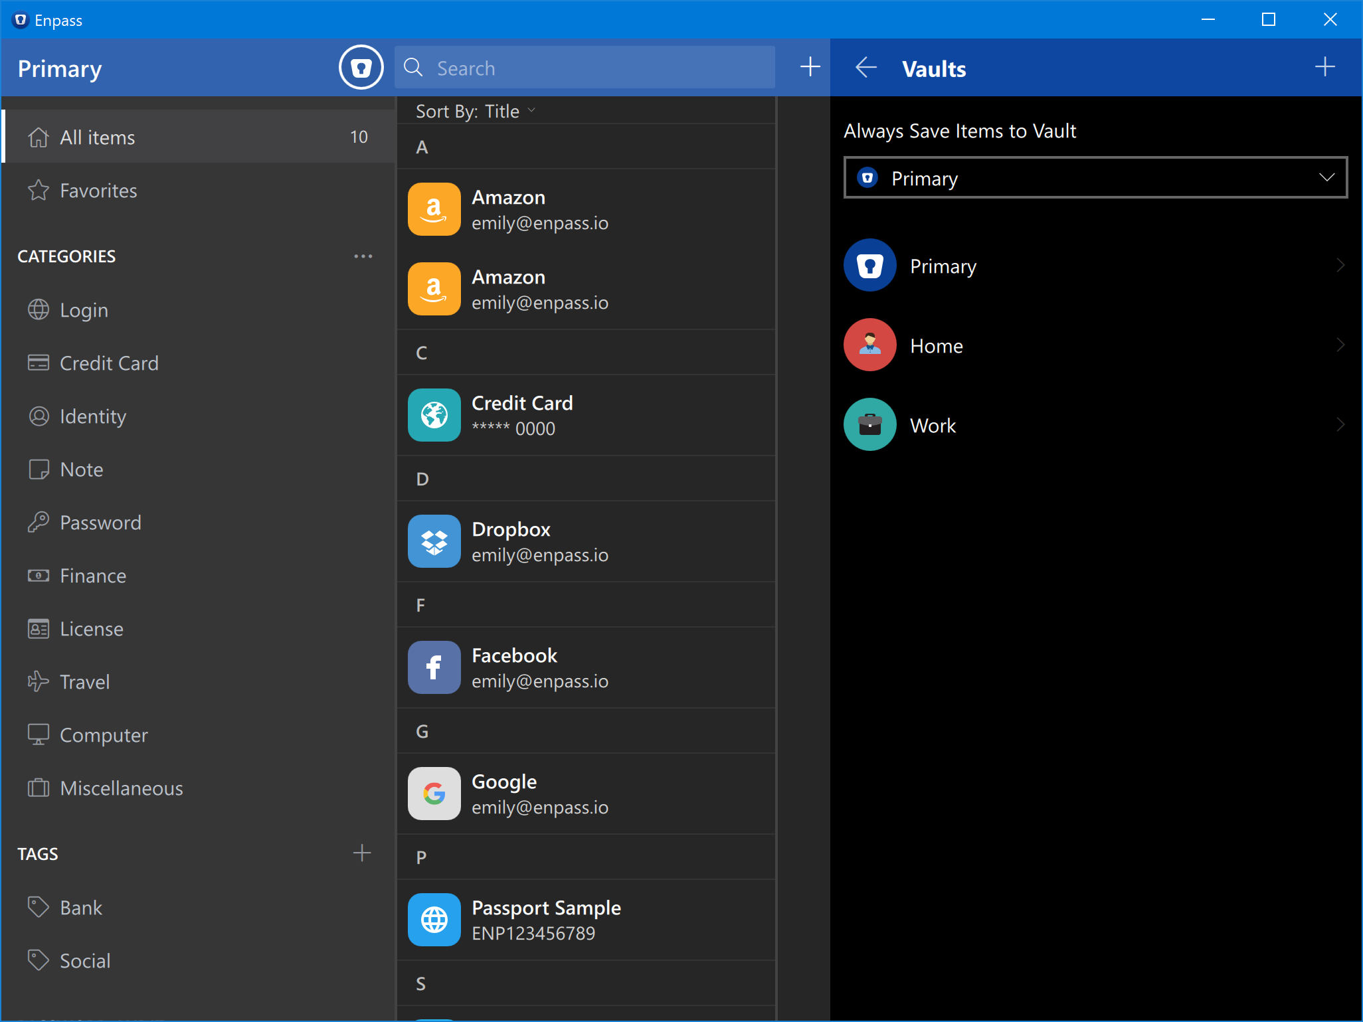Viewport: 1363px width, 1022px height.
Task: Open the Sort By Title dropdown
Action: click(x=476, y=112)
